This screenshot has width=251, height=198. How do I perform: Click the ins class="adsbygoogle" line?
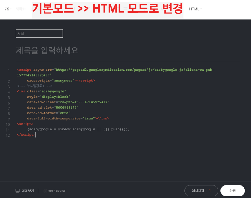42,92
